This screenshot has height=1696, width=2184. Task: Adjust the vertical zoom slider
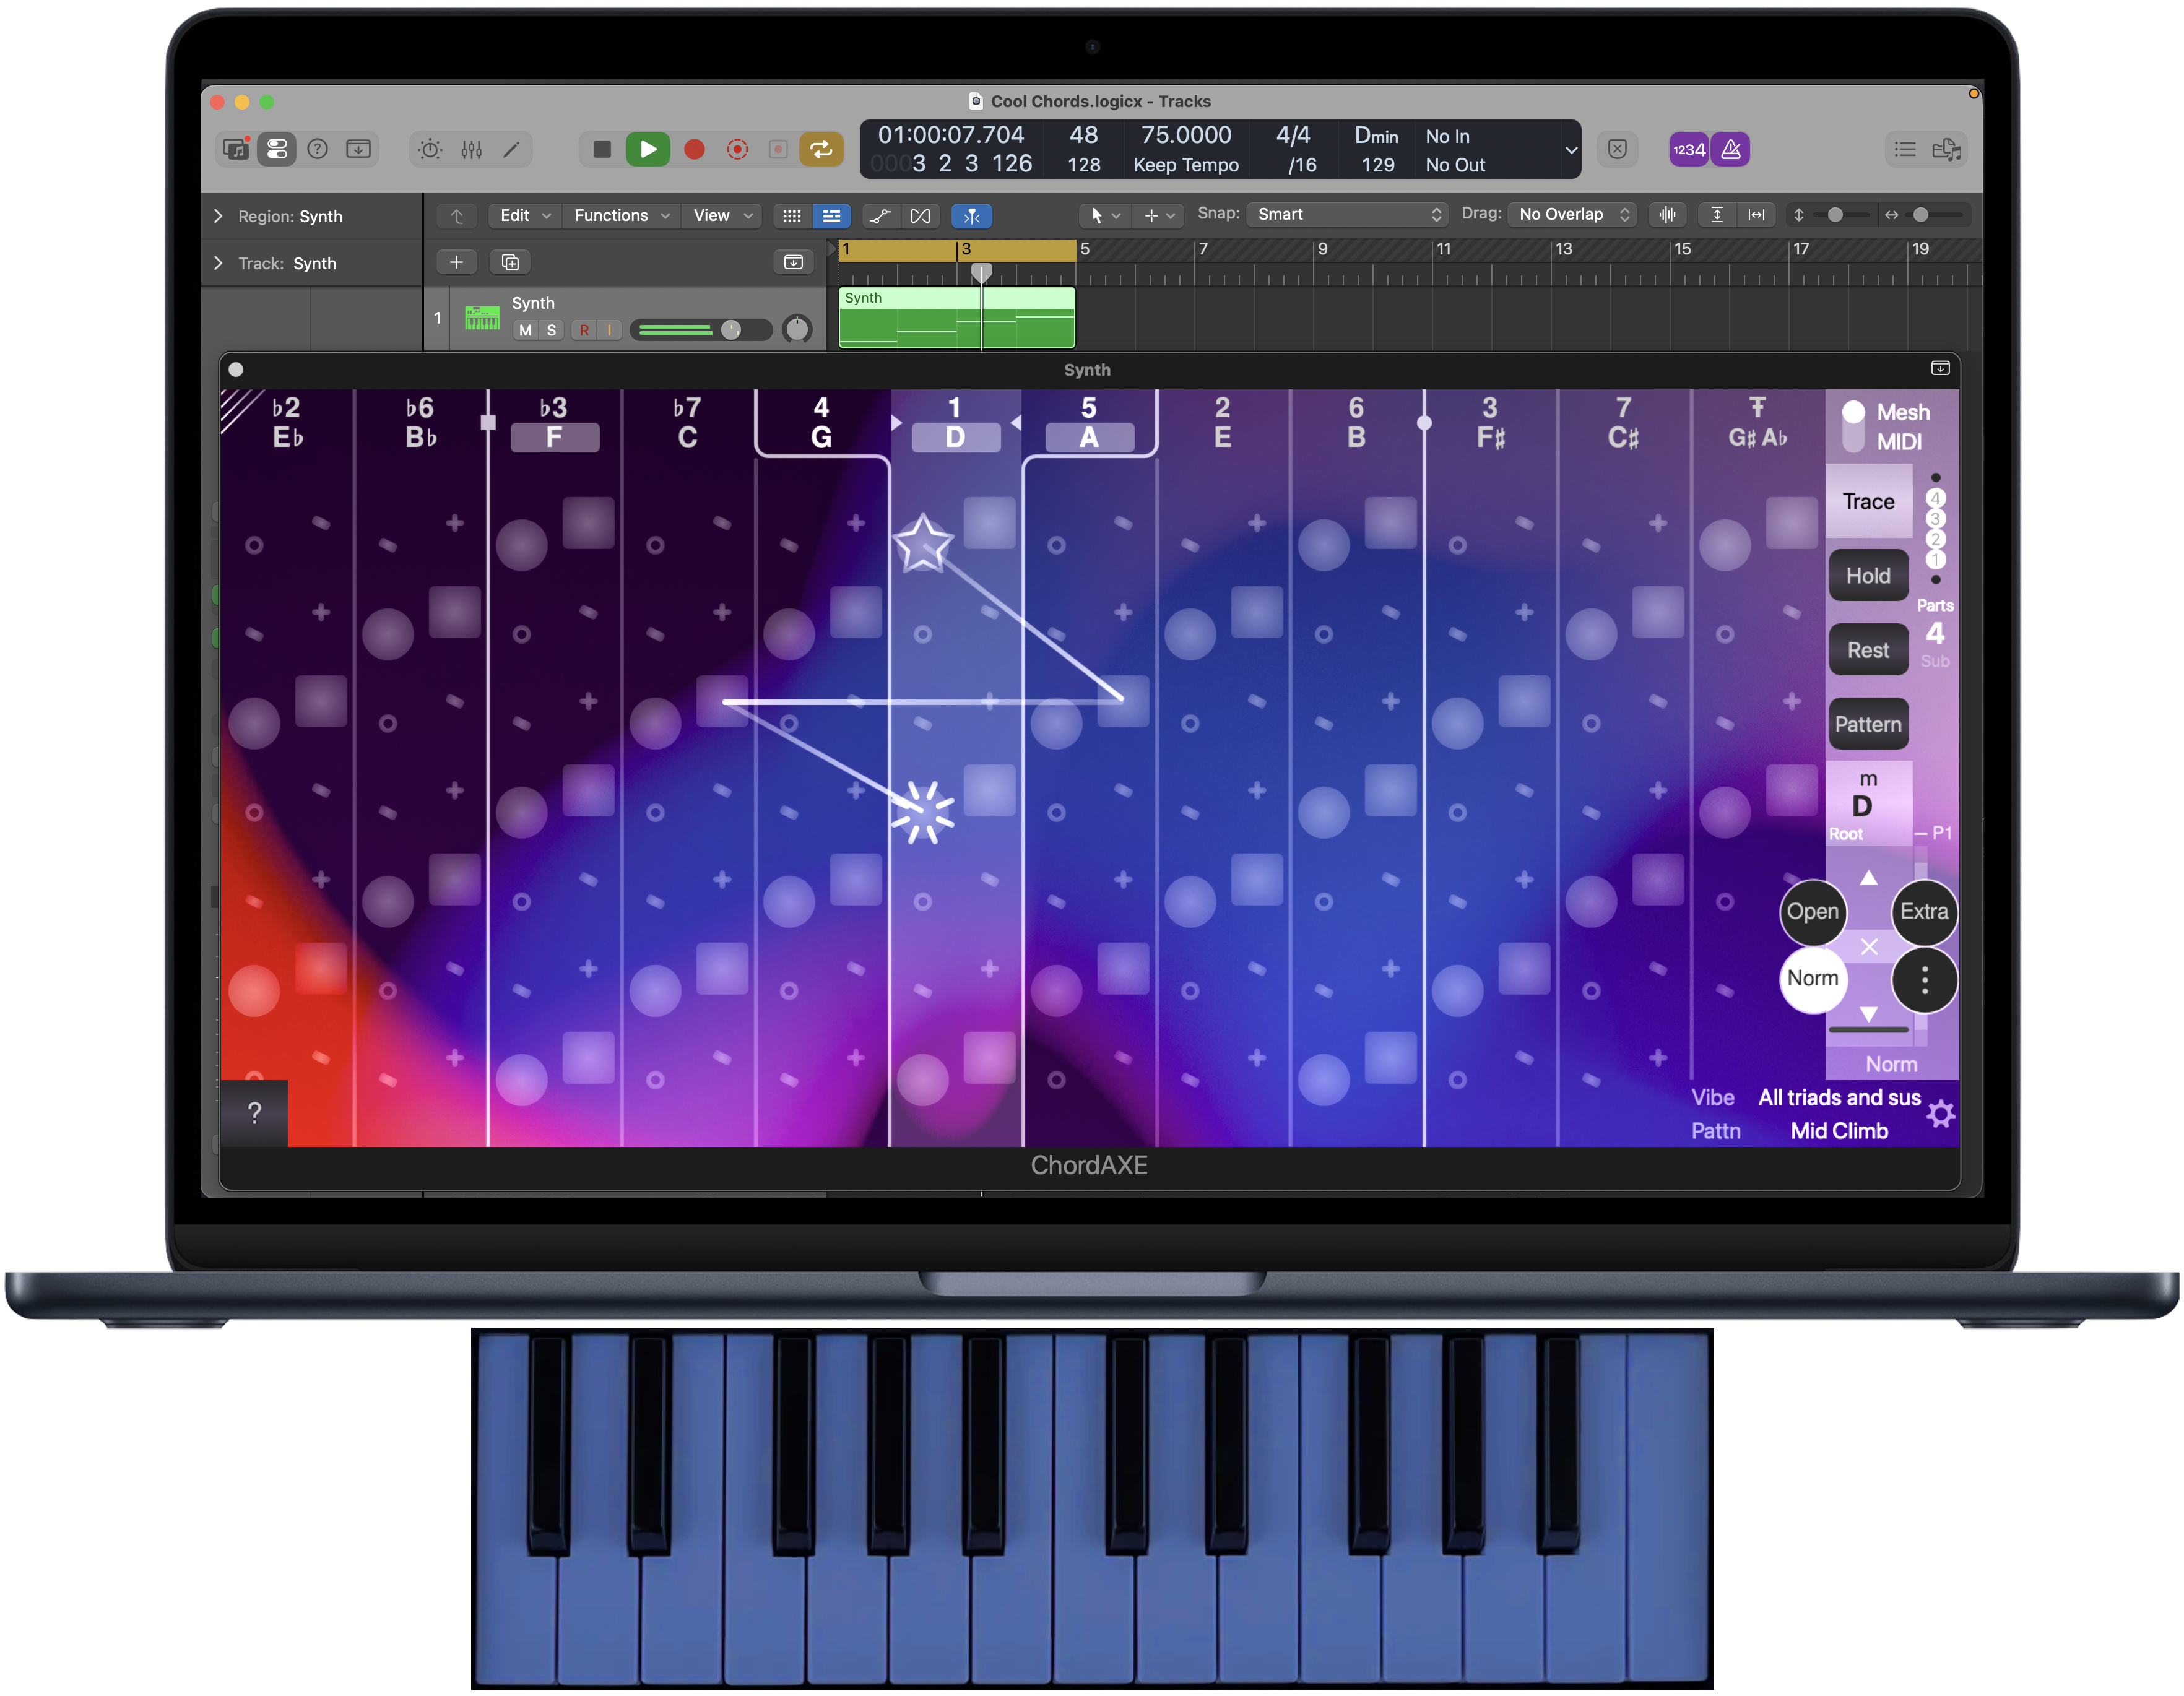pos(1834,214)
